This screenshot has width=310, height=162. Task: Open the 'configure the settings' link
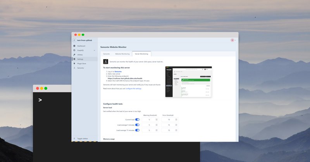tap(133, 89)
